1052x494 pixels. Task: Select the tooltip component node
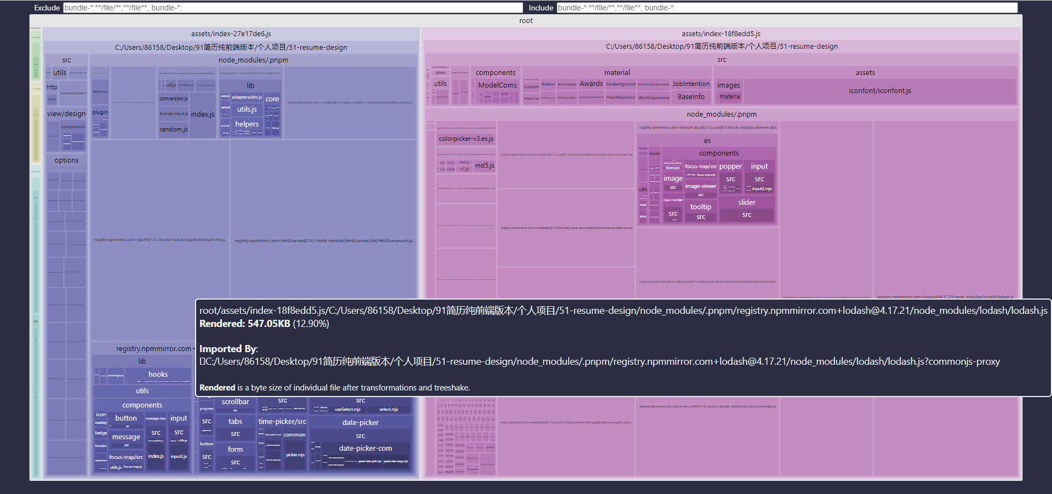click(701, 207)
